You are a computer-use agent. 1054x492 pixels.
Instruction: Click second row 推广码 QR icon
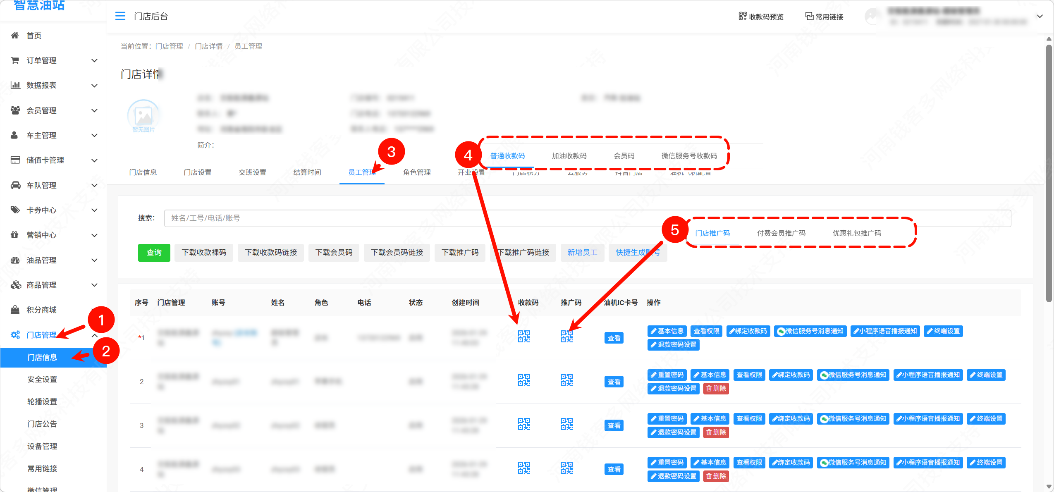pos(566,380)
